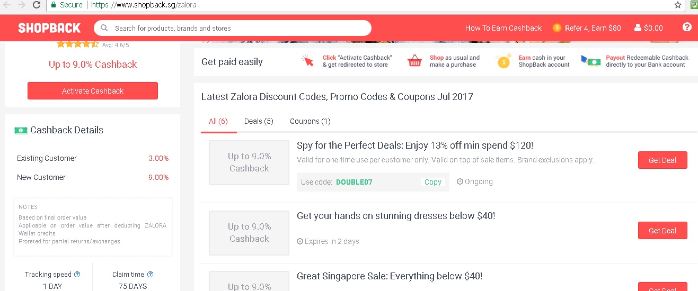Get Deal for stunning dresses offer
The width and height of the screenshot is (698, 291).
pos(662,231)
